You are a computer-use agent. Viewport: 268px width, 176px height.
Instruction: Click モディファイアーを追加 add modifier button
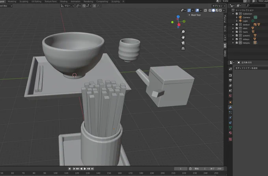(251, 68)
